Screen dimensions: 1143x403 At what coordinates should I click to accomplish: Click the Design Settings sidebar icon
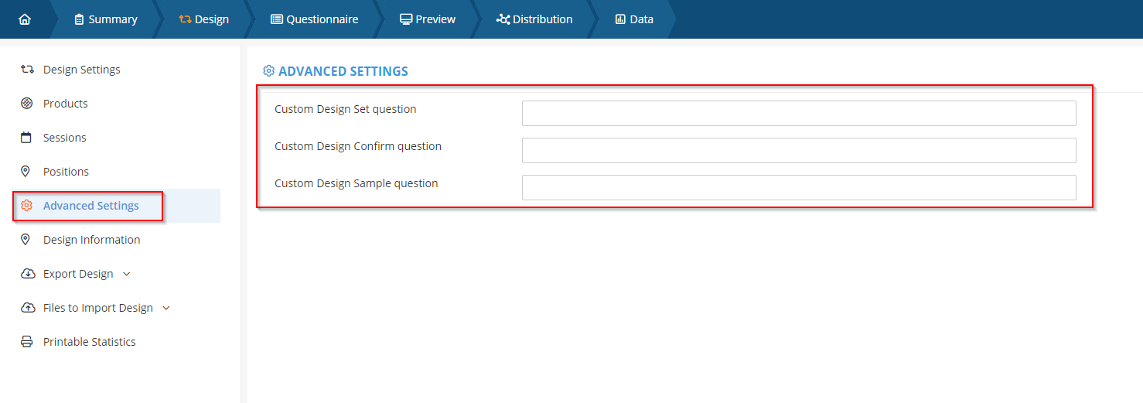(27, 70)
